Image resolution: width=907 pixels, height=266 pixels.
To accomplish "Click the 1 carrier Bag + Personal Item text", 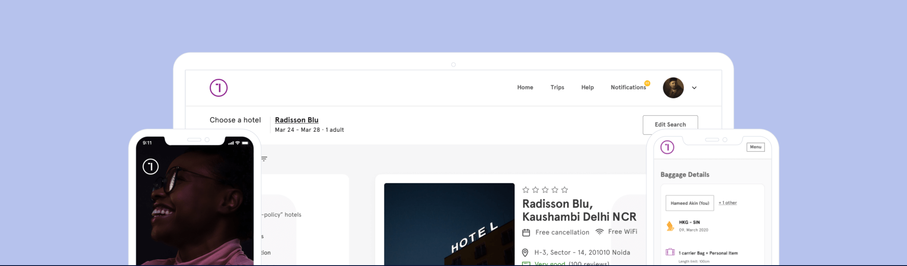I will [708, 253].
